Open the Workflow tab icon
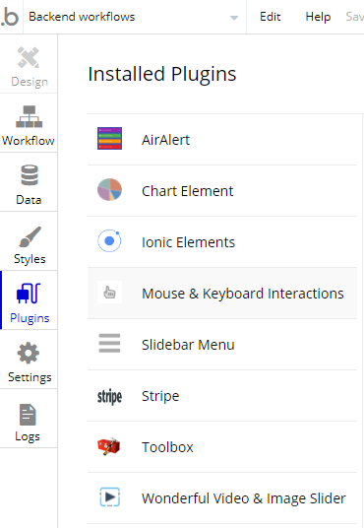This screenshot has width=364, height=528. pyautogui.click(x=29, y=116)
